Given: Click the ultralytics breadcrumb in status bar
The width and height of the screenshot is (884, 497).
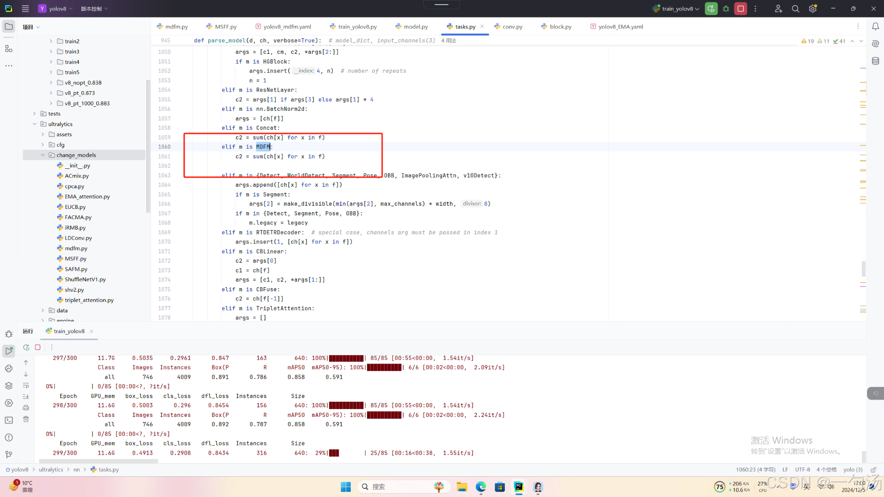Looking at the screenshot, I should click(x=51, y=470).
